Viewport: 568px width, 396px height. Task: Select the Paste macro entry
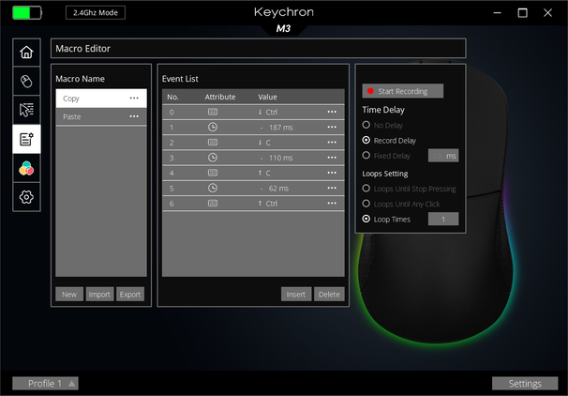(101, 116)
